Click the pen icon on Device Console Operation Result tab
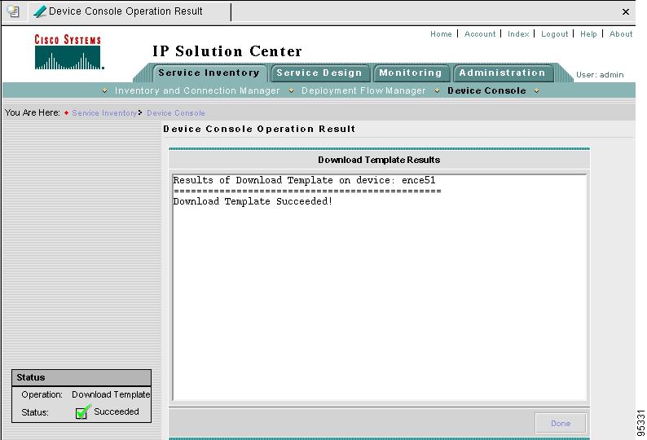Viewport: 647px width, 440px height. (40, 11)
